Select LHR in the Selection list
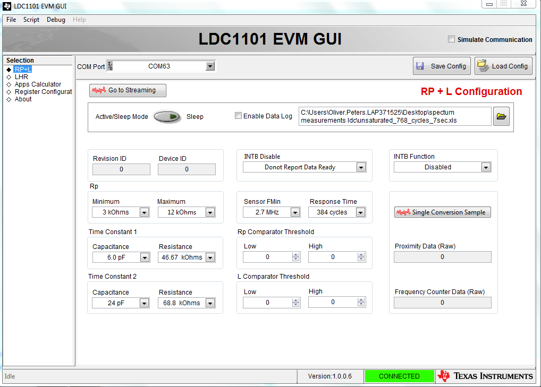The height and width of the screenshot is (387, 541). coord(21,77)
